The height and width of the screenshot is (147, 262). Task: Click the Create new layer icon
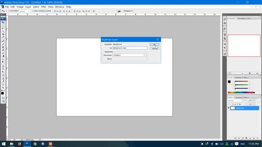click(254, 138)
